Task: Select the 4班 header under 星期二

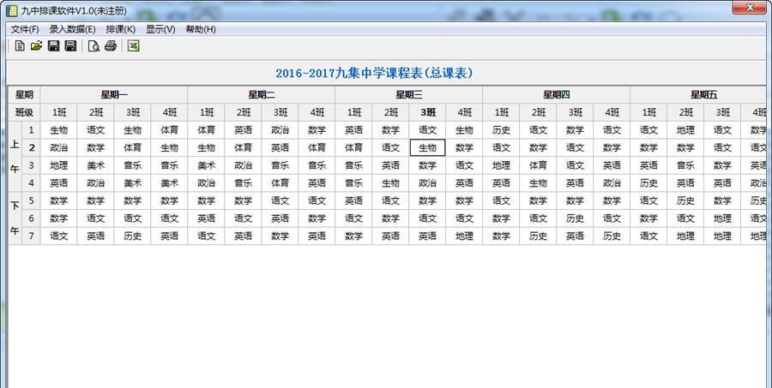Action: coord(317,112)
